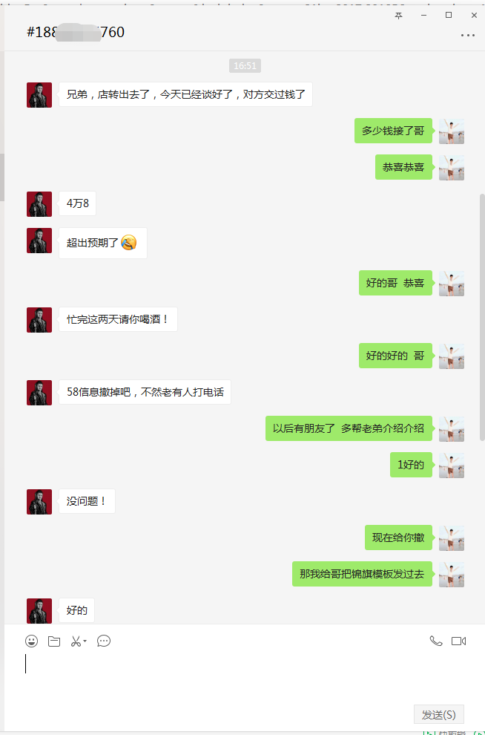The height and width of the screenshot is (735, 485).
Task: Click my avatar beside 恭喜恭喜 message
Action: coord(452,167)
